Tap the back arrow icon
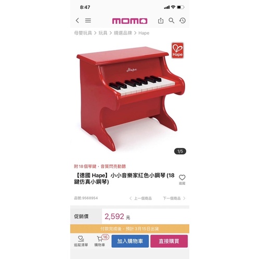 (77, 20)
